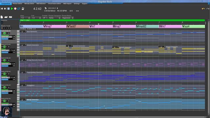Open the Phrase Transpose Notes dropdown

[x=54, y=18]
